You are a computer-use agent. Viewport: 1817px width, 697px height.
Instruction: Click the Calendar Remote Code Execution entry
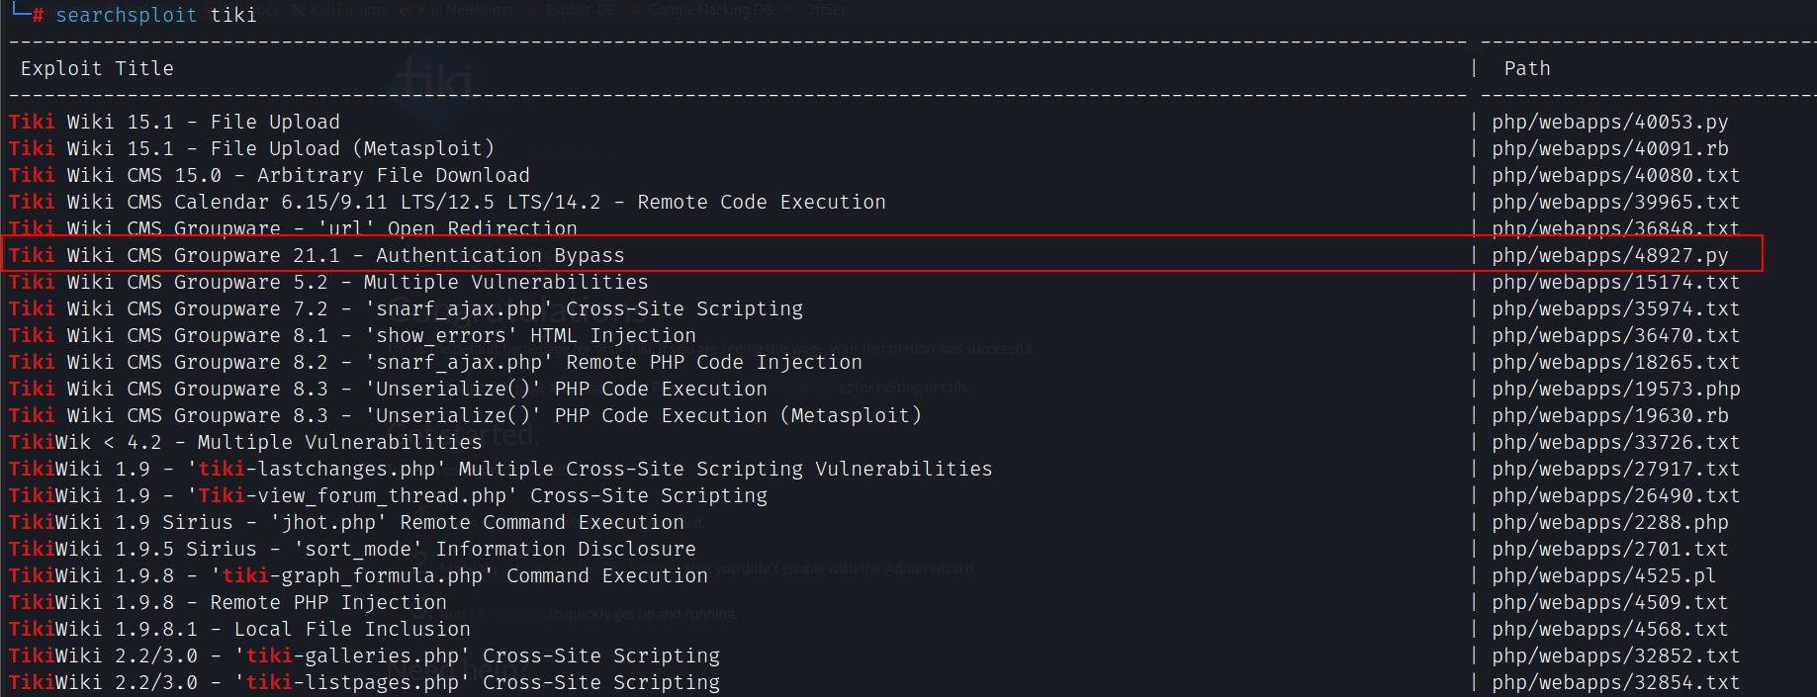[447, 202]
